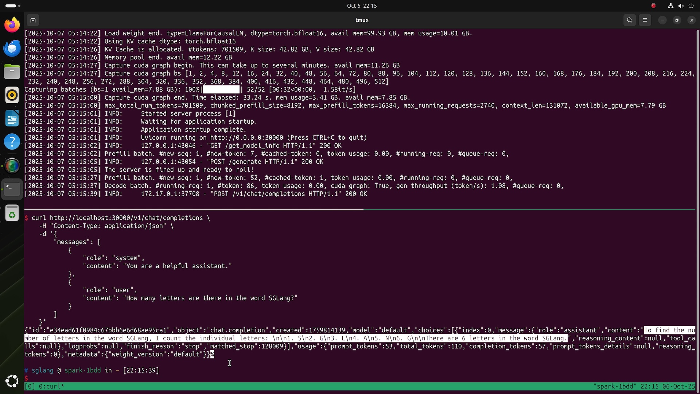Screen dimensions: 700x394
Task: Open LibreOffice Writer from dock
Action: click(x=12, y=118)
